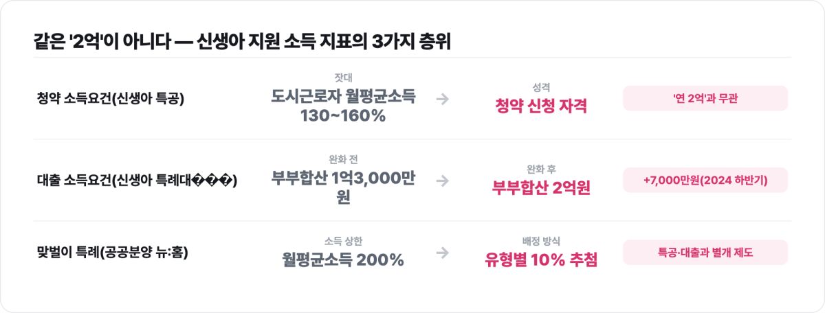
Task: Click the 대출 소득요건 row label
Action: click(x=136, y=181)
